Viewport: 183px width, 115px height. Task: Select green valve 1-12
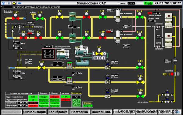pos(140,17)
